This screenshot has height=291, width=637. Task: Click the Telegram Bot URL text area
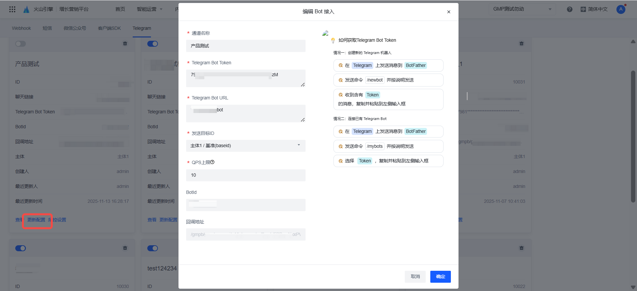pos(246,113)
